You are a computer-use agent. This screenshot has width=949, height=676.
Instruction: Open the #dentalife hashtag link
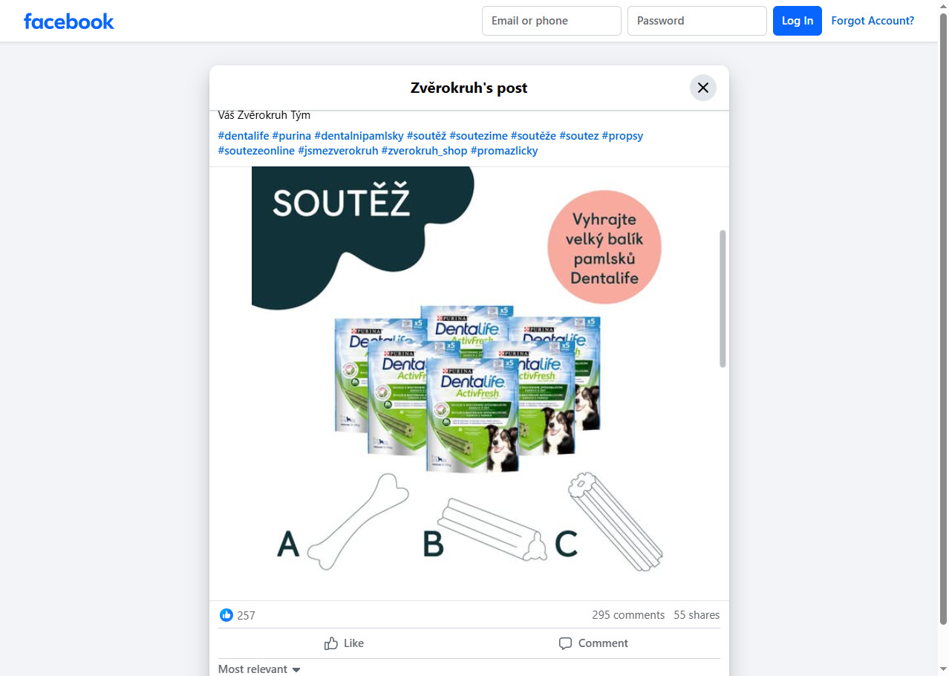pyautogui.click(x=244, y=136)
